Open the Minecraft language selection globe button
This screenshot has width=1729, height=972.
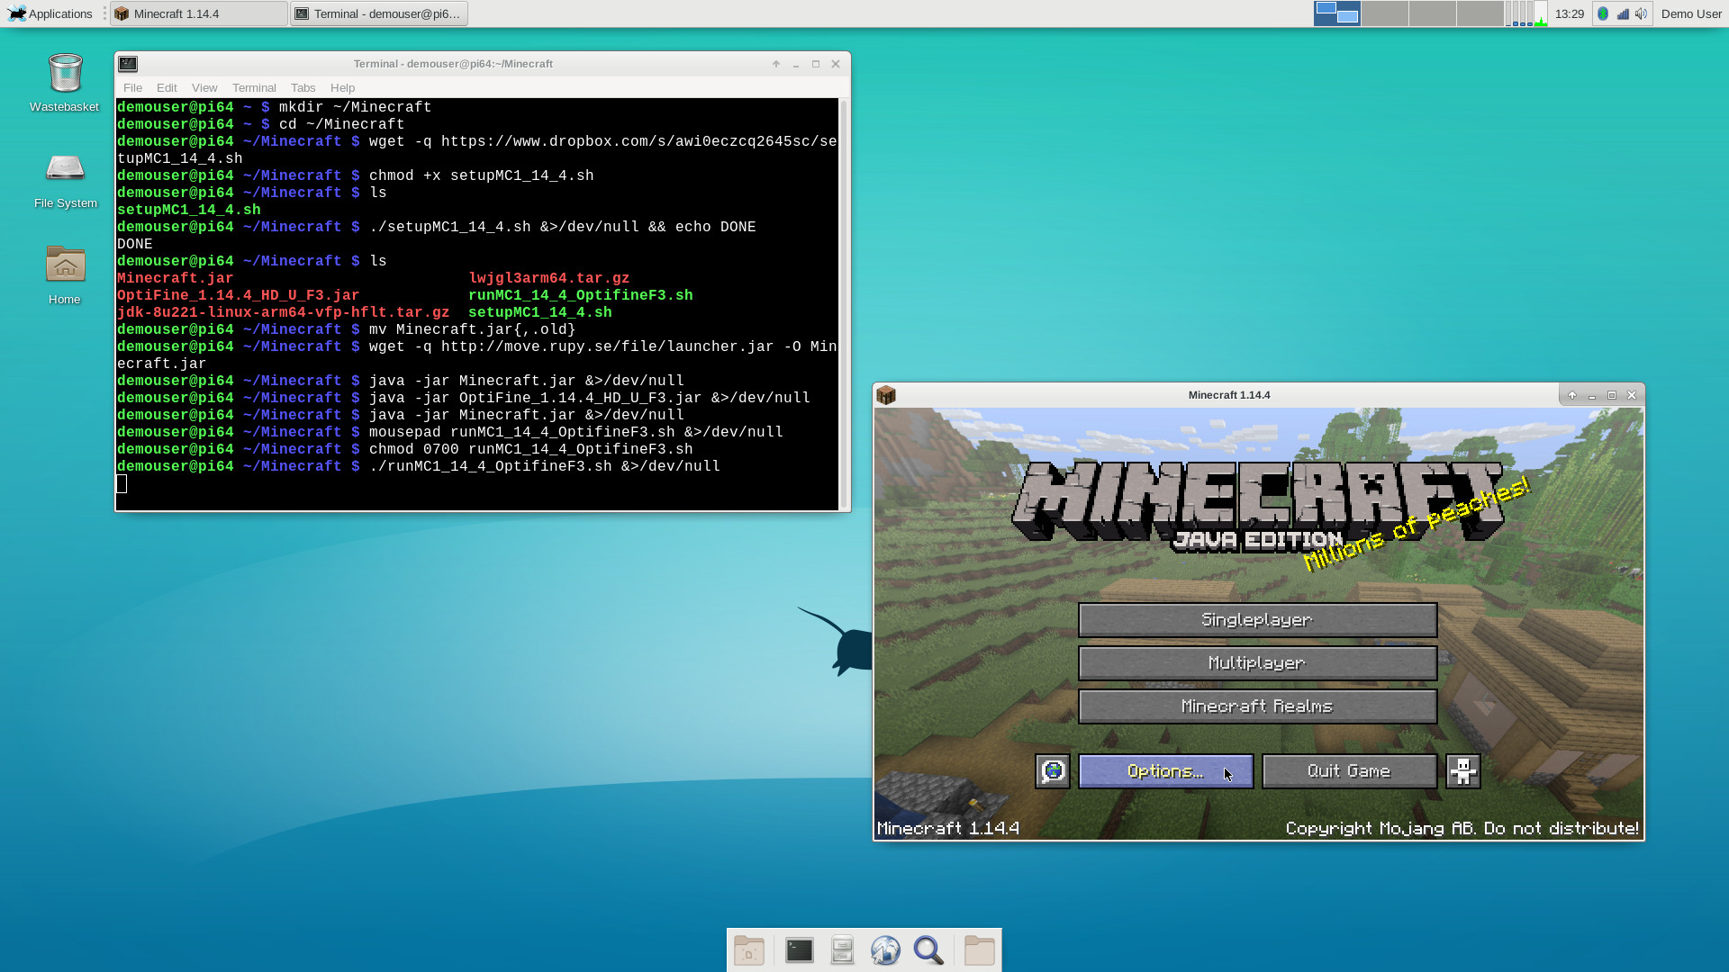[x=1053, y=771]
